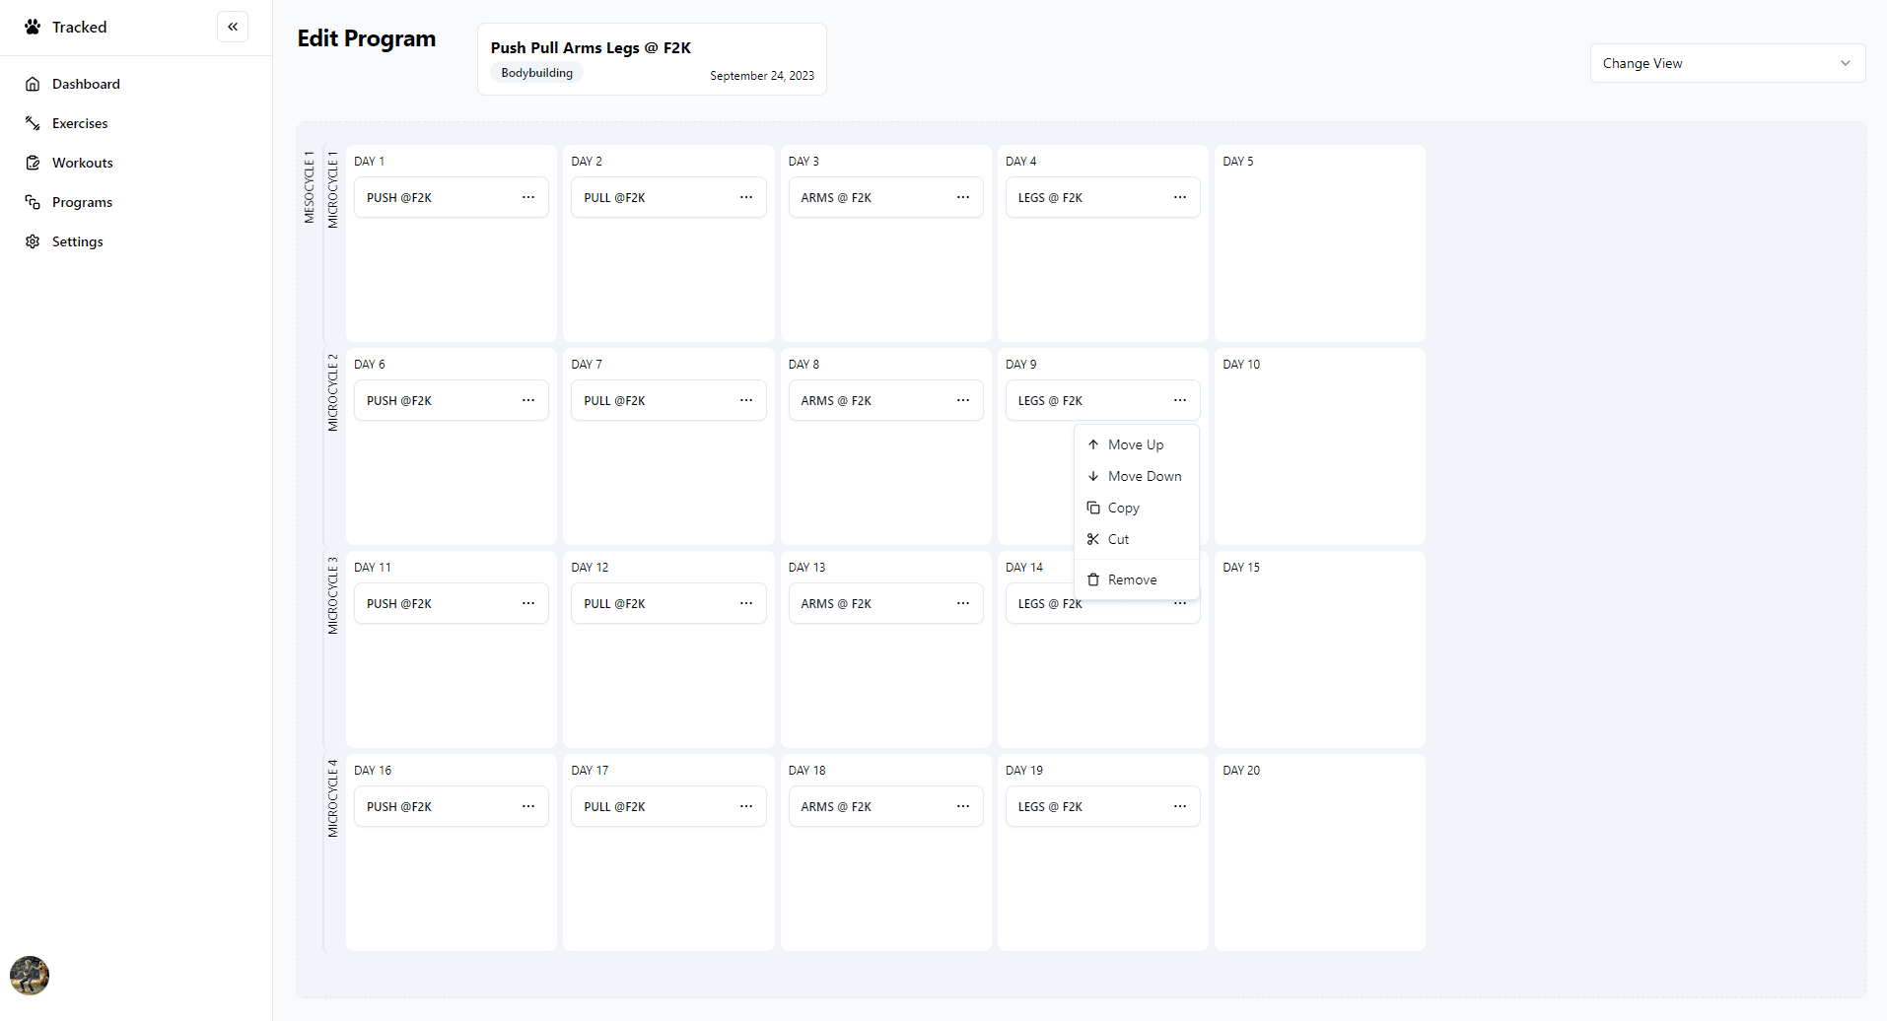
Task: Collapse the sidebar with double-chevron button
Action: click(x=233, y=27)
